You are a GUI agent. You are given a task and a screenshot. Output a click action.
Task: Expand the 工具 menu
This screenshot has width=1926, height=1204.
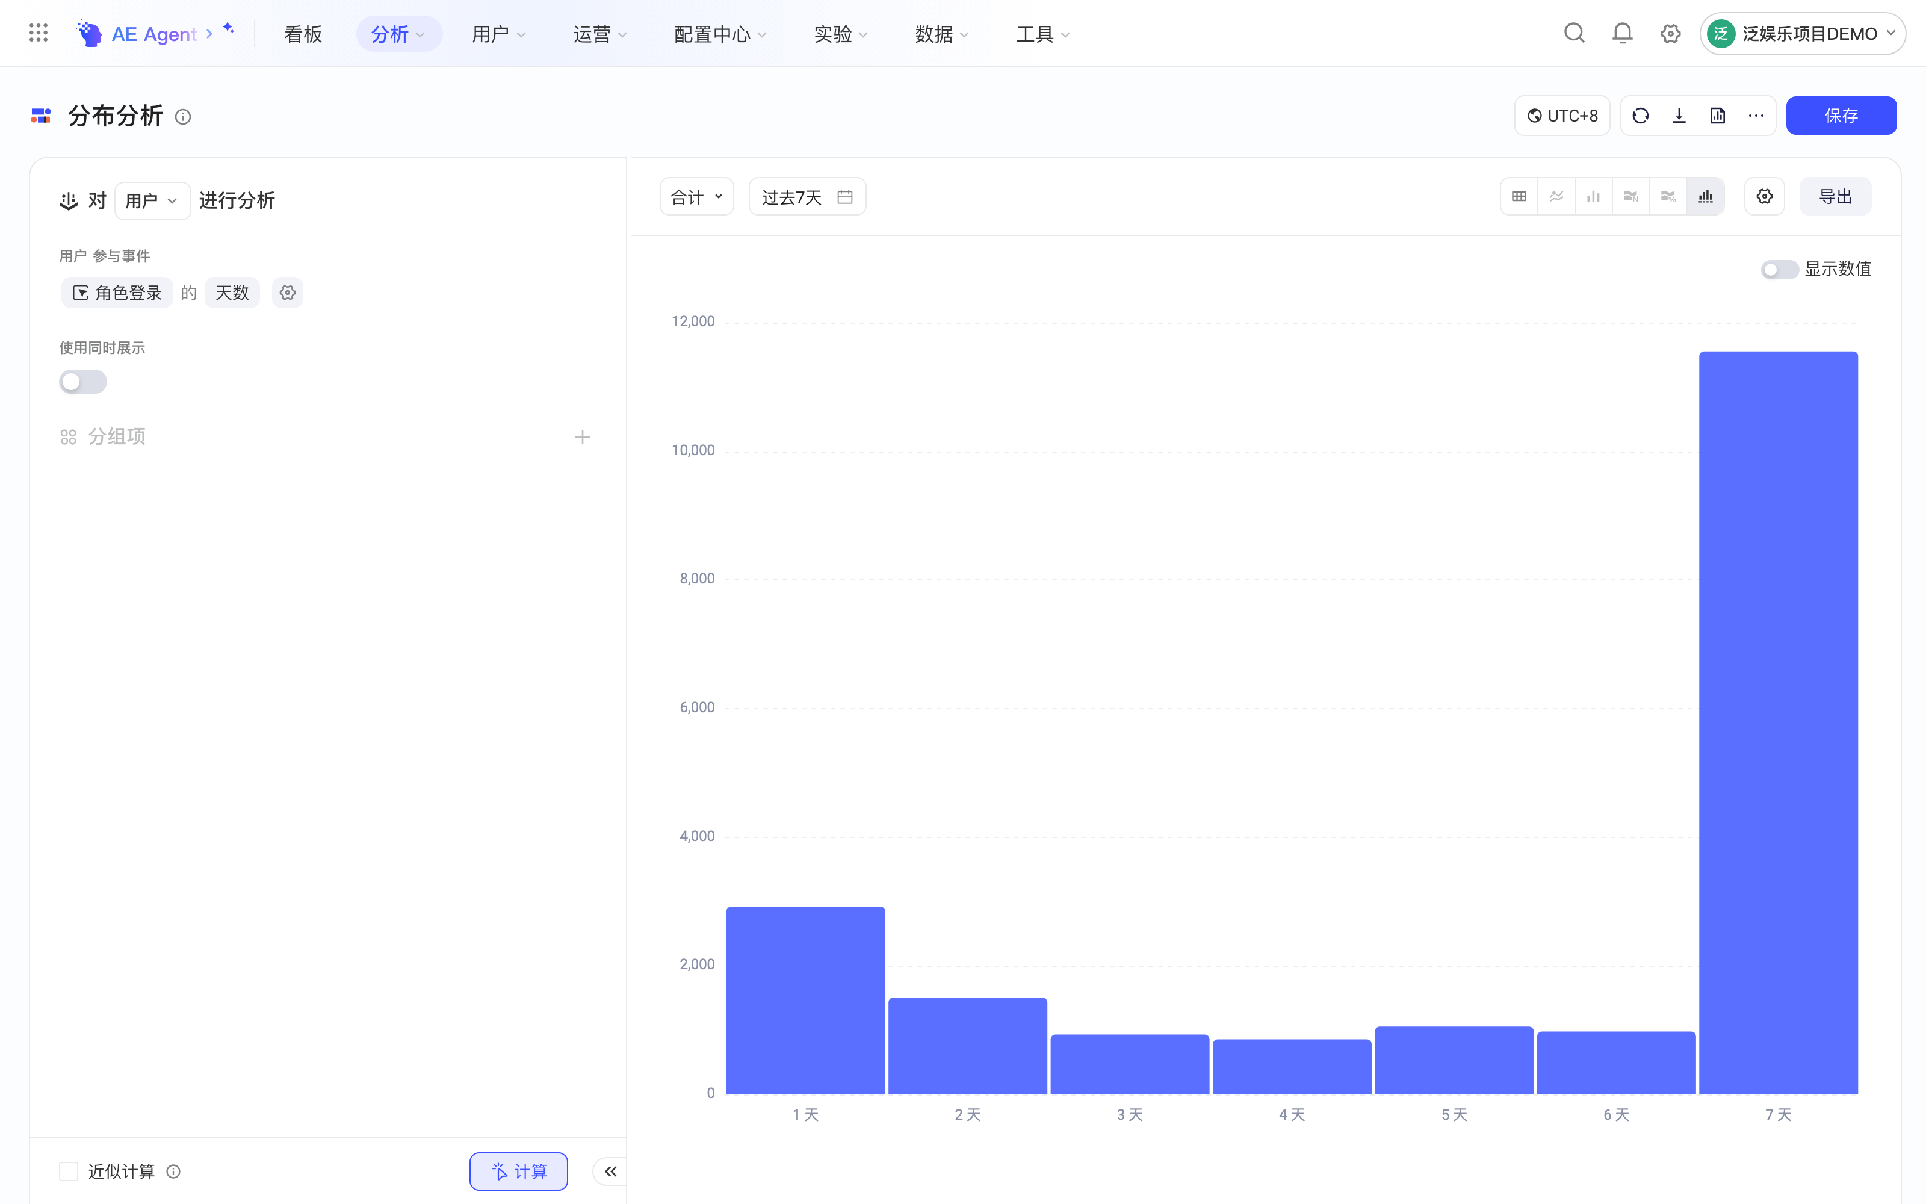[1042, 34]
